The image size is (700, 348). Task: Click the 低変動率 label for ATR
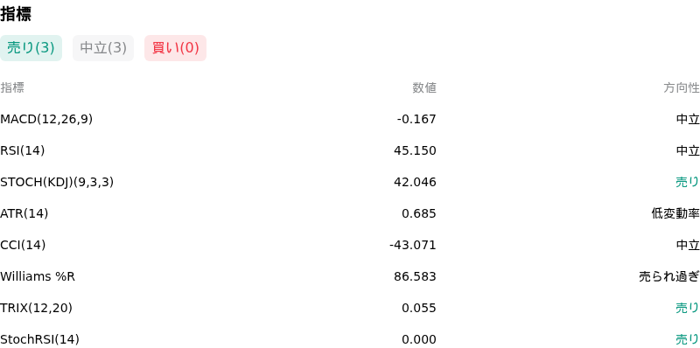(675, 213)
